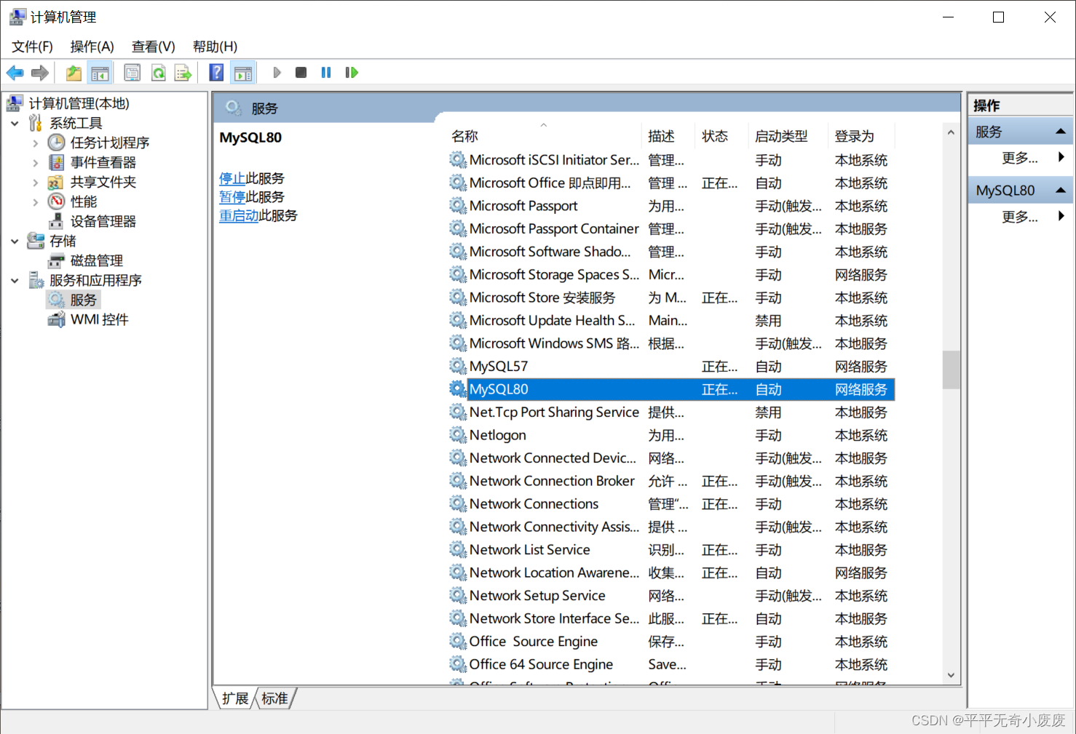Click the Back arrow toolbar icon
This screenshot has height=734, width=1076.
coord(15,73)
